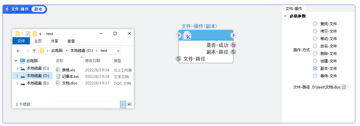
Task: Click the chevron after 本地磁盘 (D:) in the address bar
Action: pos(97,51)
